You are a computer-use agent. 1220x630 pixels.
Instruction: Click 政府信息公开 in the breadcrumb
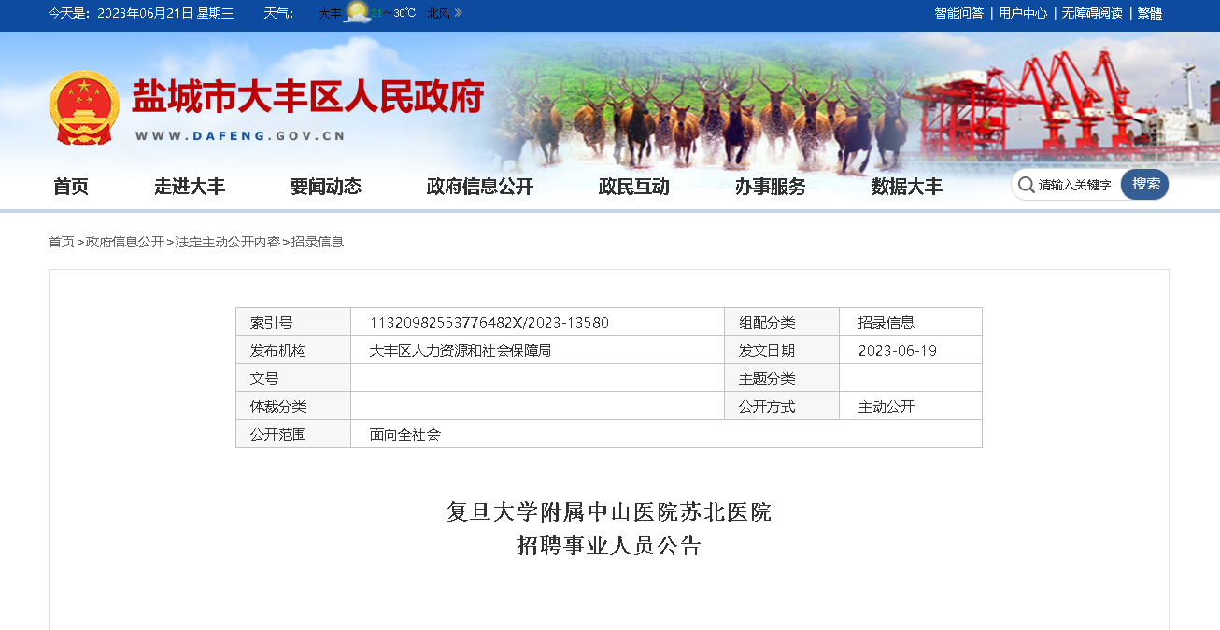click(125, 242)
